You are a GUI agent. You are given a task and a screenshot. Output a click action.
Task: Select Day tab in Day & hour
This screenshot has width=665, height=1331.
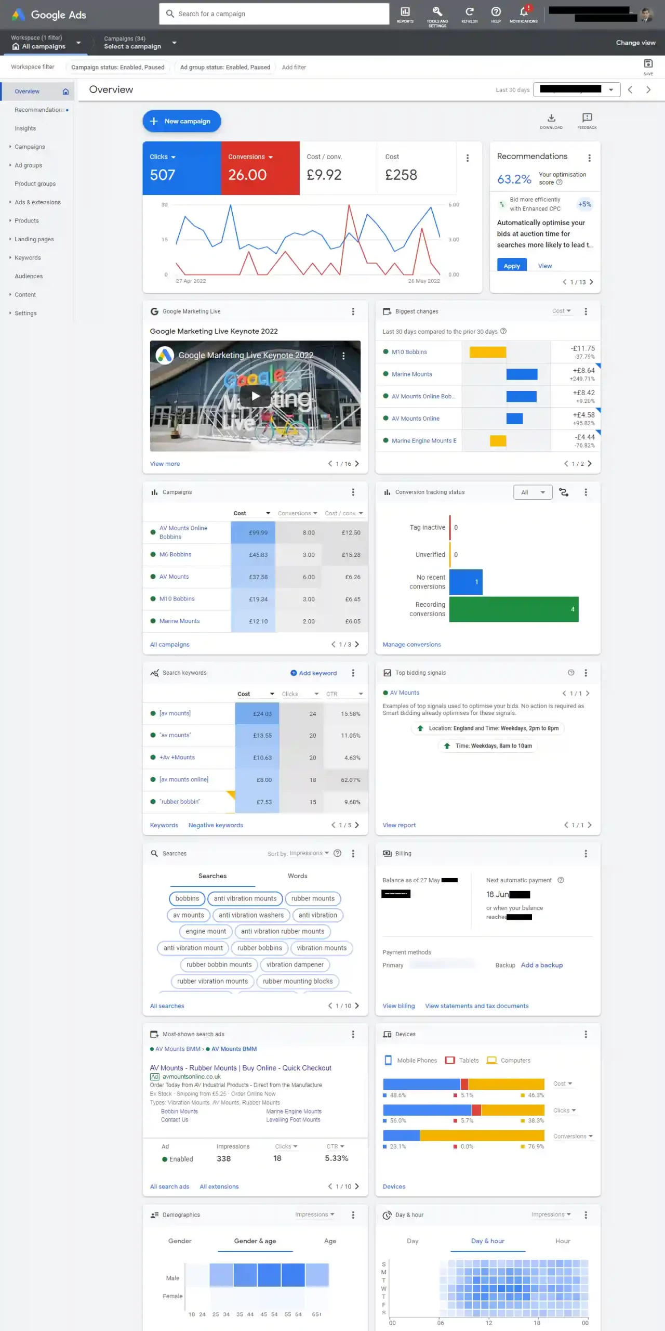(x=413, y=1241)
